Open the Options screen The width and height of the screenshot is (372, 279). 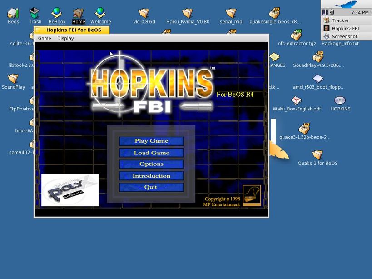point(151,164)
